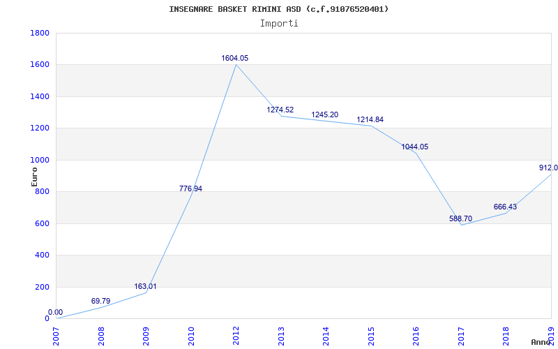Select the 163.01 data label
This screenshot has width=558, height=349.
[x=145, y=286]
